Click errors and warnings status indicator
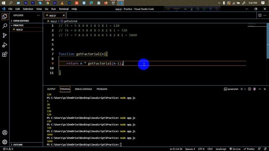This screenshot has height=151, width=269. (x=8, y=149)
